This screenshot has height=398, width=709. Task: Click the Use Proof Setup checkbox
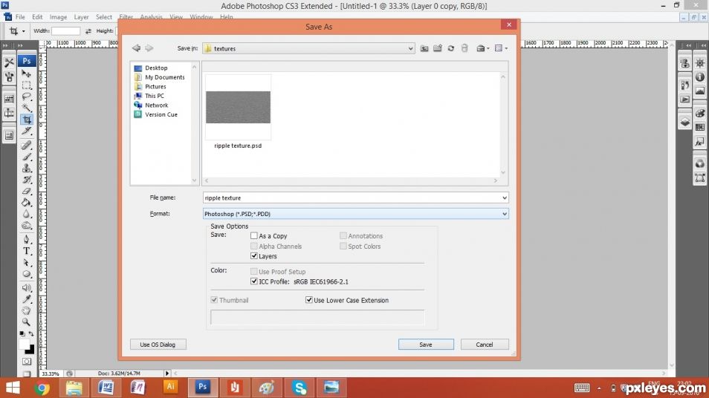[254, 272]
